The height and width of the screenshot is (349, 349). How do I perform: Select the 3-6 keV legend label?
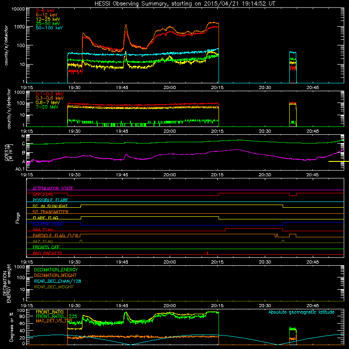[x=45, y=10]
